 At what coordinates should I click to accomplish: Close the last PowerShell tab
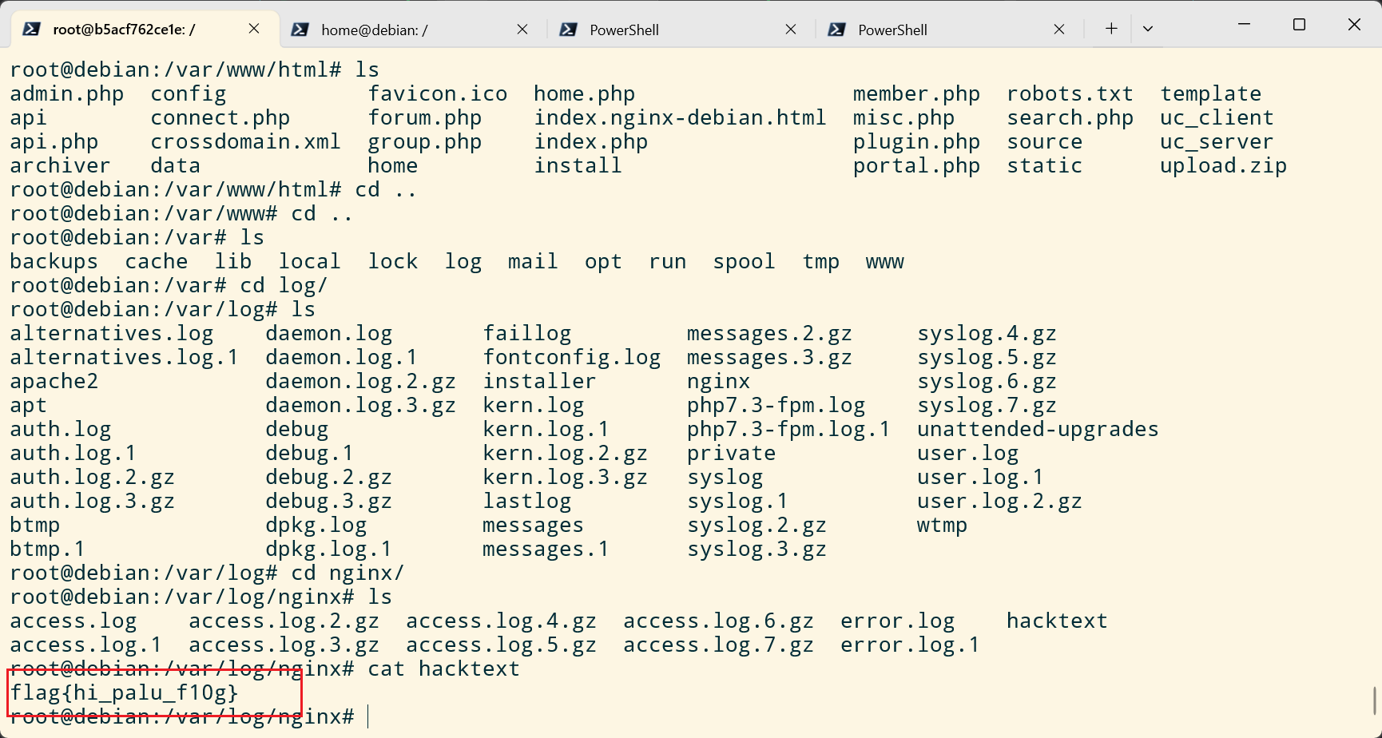point(1059,29)
